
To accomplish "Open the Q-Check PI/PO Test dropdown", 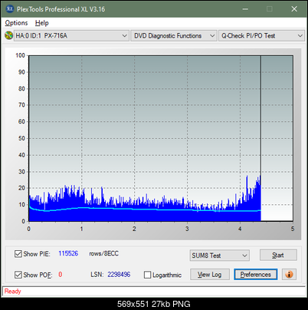I will click(x=262, y=35).
